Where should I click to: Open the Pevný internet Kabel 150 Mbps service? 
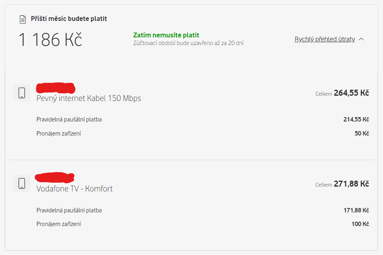pyautogui.click(x=89, y=98)
